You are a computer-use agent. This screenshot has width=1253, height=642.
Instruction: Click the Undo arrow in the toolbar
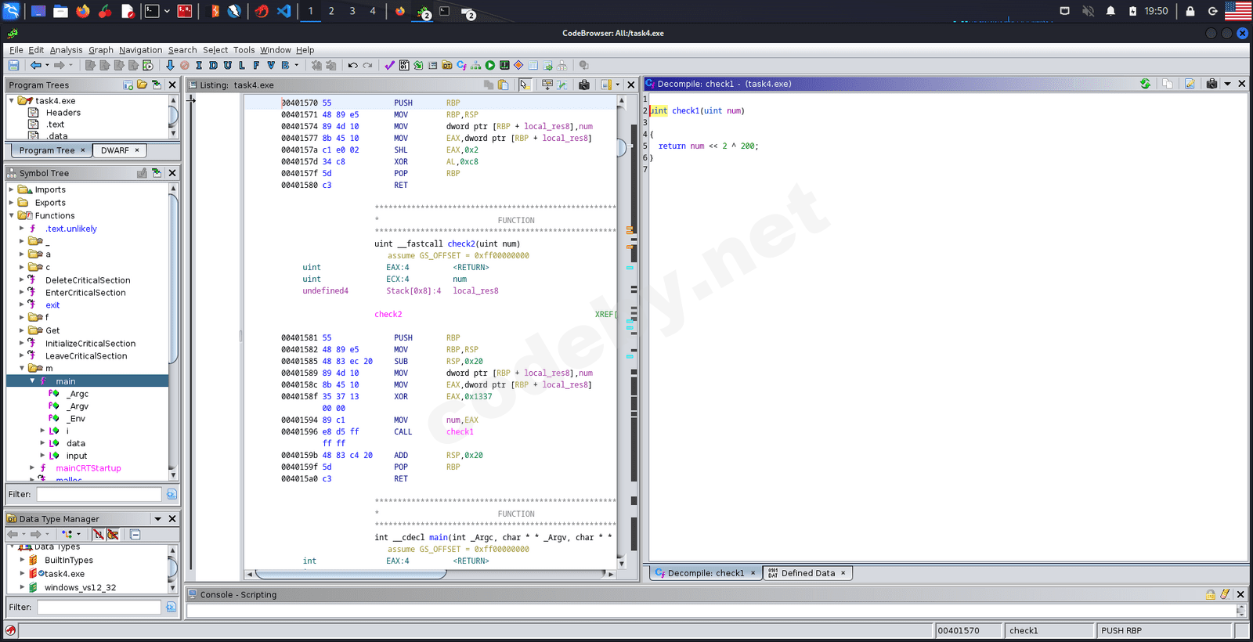(352, 66)
